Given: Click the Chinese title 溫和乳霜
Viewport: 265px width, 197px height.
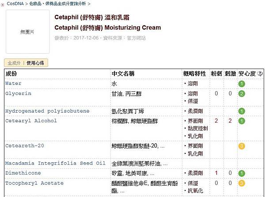Looking at the screenshot, I should (x=117, y=17).
